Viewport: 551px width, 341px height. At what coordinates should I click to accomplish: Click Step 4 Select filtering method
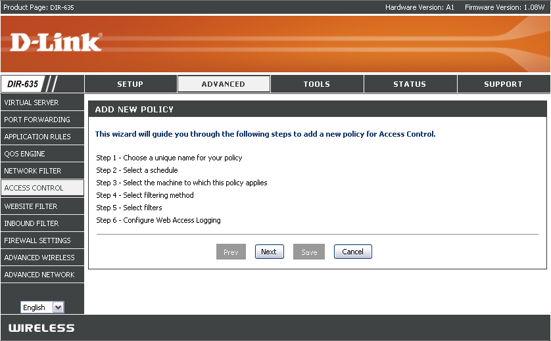pos(145,195)
